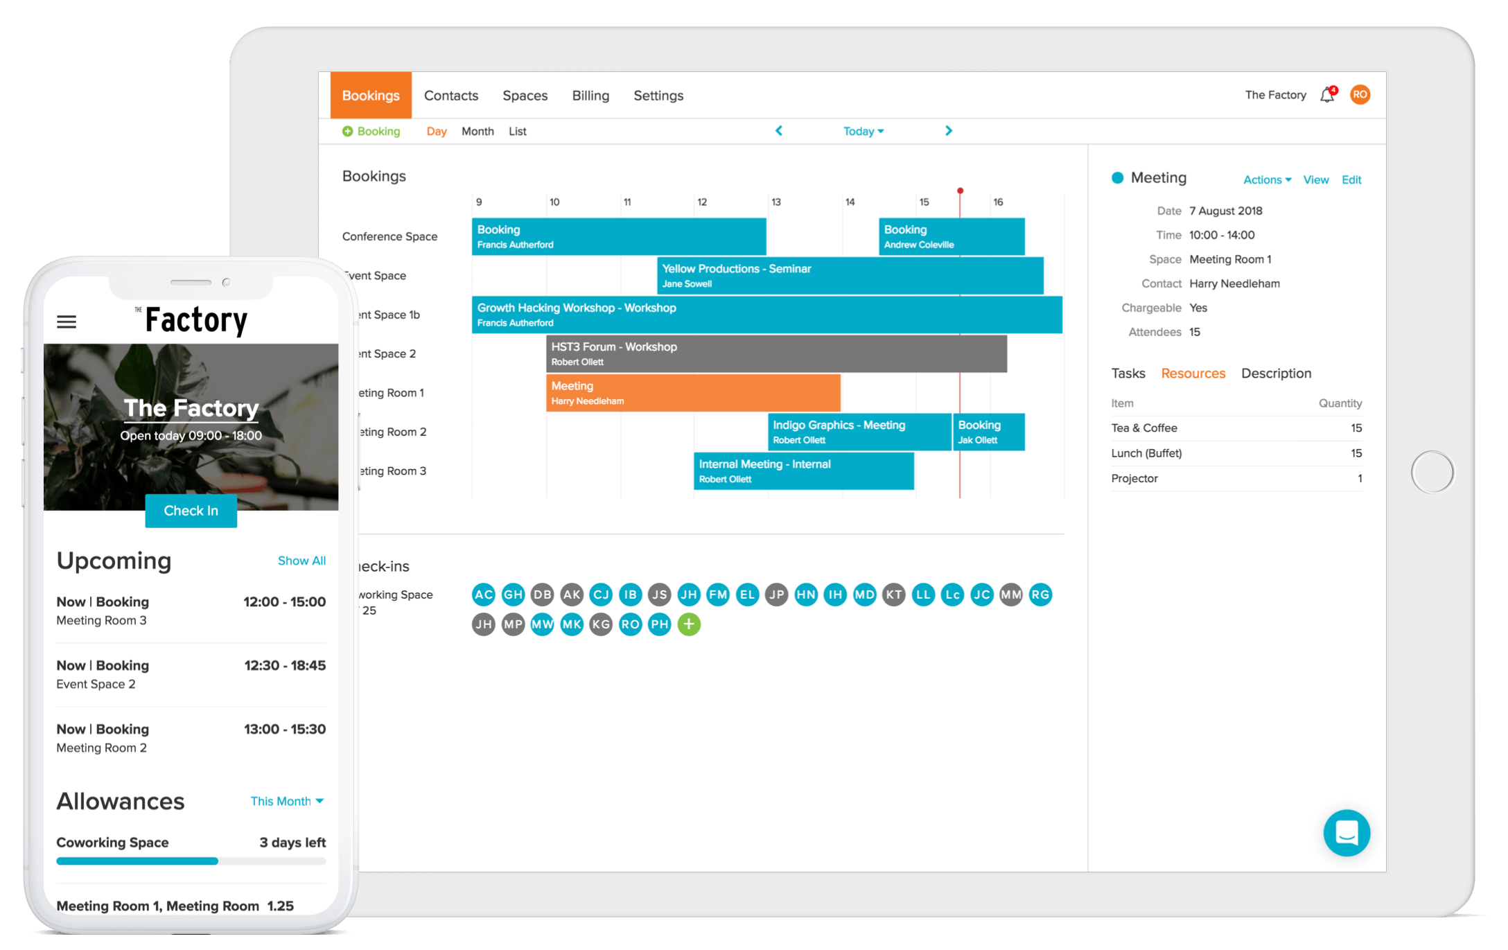Select the orange Meeting booking block
The width and height of the screenshot is (1508, 950).
(x=693, y=393)
